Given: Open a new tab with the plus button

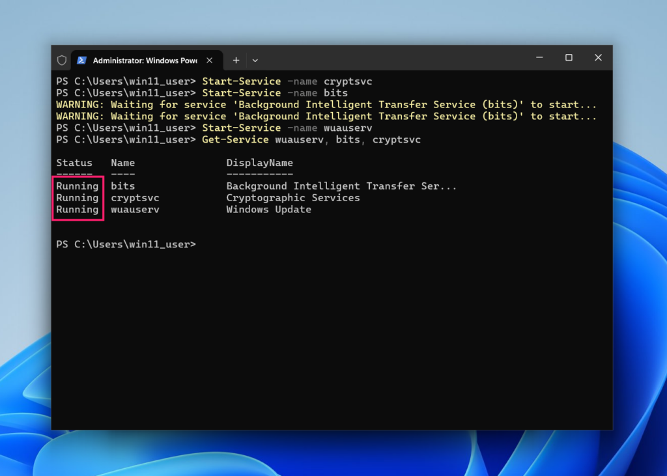Looking at the screenshot, I should [236, 61].
